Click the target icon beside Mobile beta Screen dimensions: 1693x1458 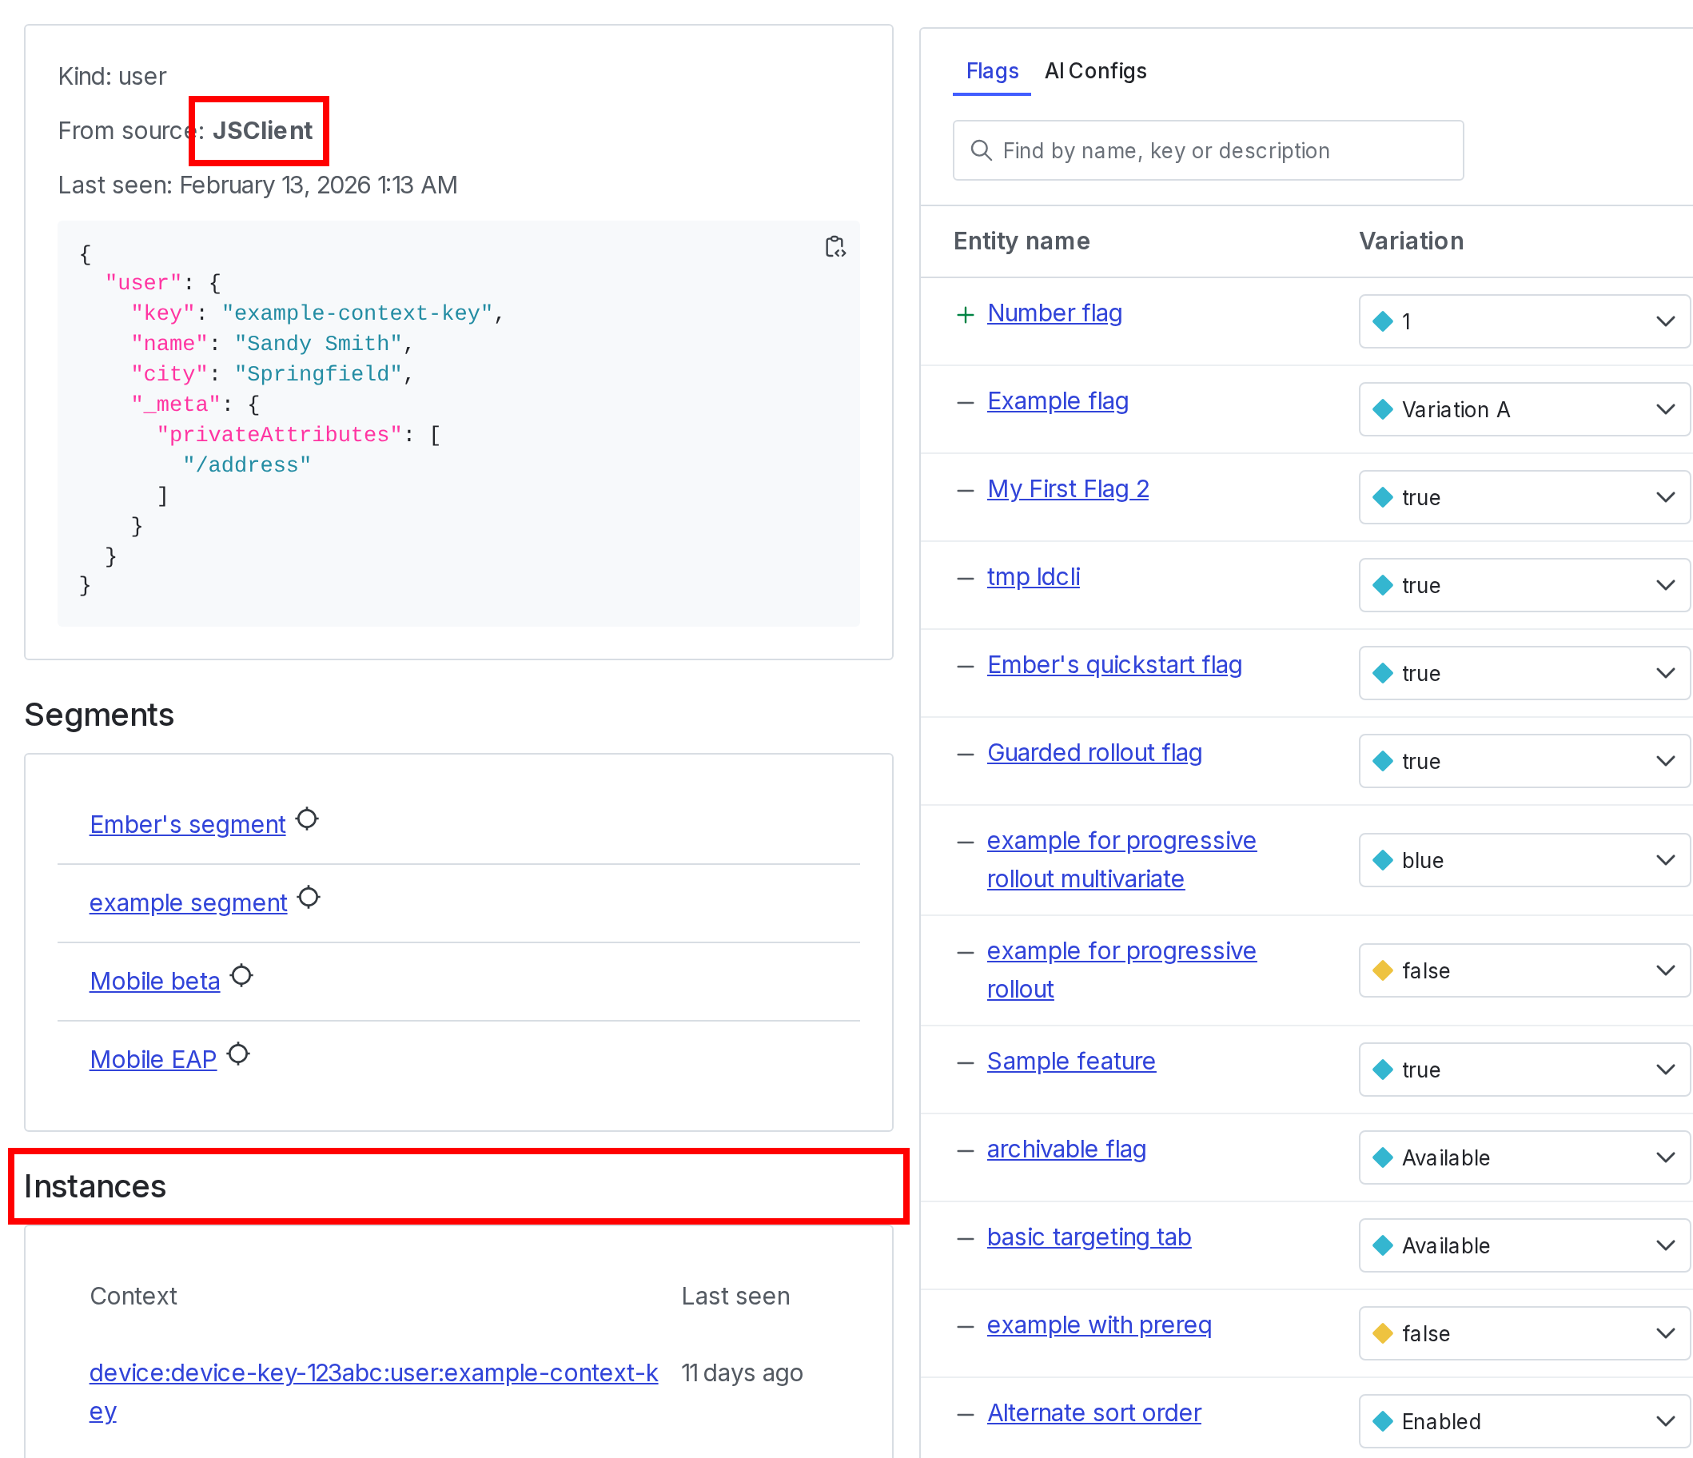(241, 975)
